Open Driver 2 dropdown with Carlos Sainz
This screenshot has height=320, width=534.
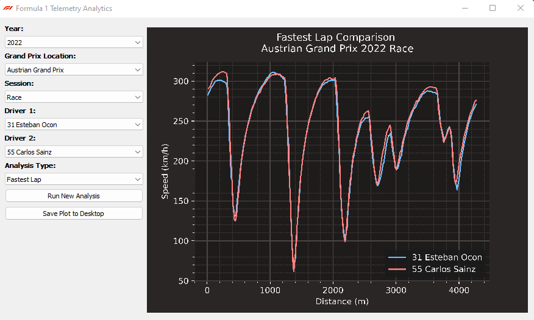[x=74, y=152]
